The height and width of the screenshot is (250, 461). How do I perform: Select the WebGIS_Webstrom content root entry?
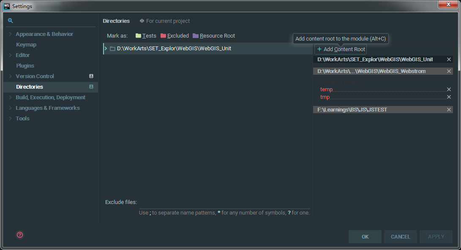click(372, 71)
